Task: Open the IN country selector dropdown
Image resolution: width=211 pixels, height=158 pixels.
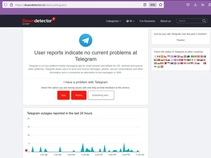Action: tap(130, 21)
